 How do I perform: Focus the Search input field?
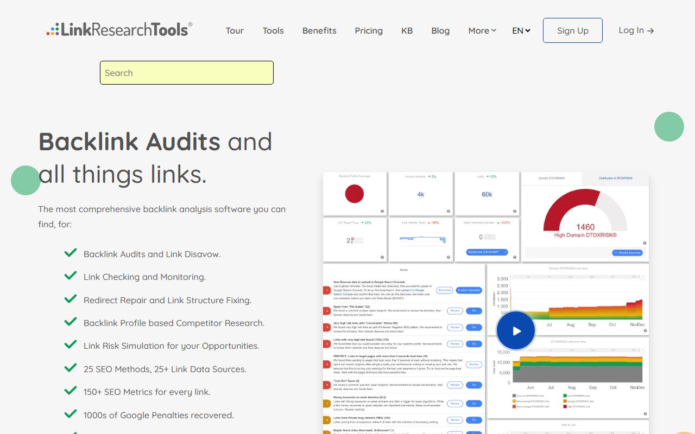(187, 73)
